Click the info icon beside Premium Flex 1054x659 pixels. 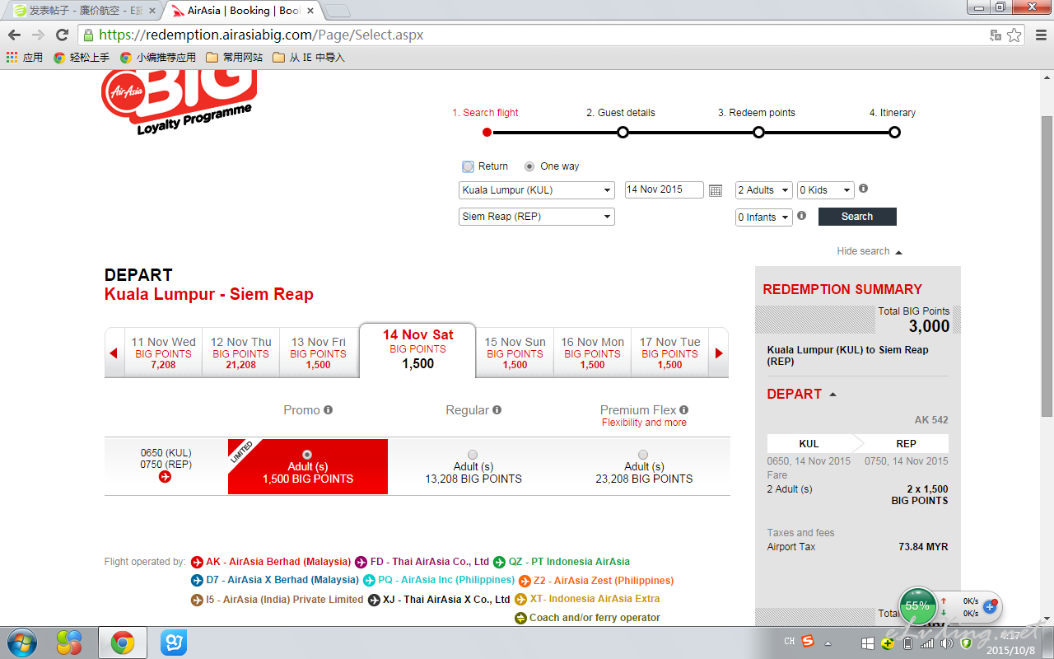684,410
